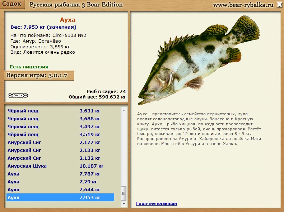Select Ауха weighing 7,787 кг

(60, 174)
